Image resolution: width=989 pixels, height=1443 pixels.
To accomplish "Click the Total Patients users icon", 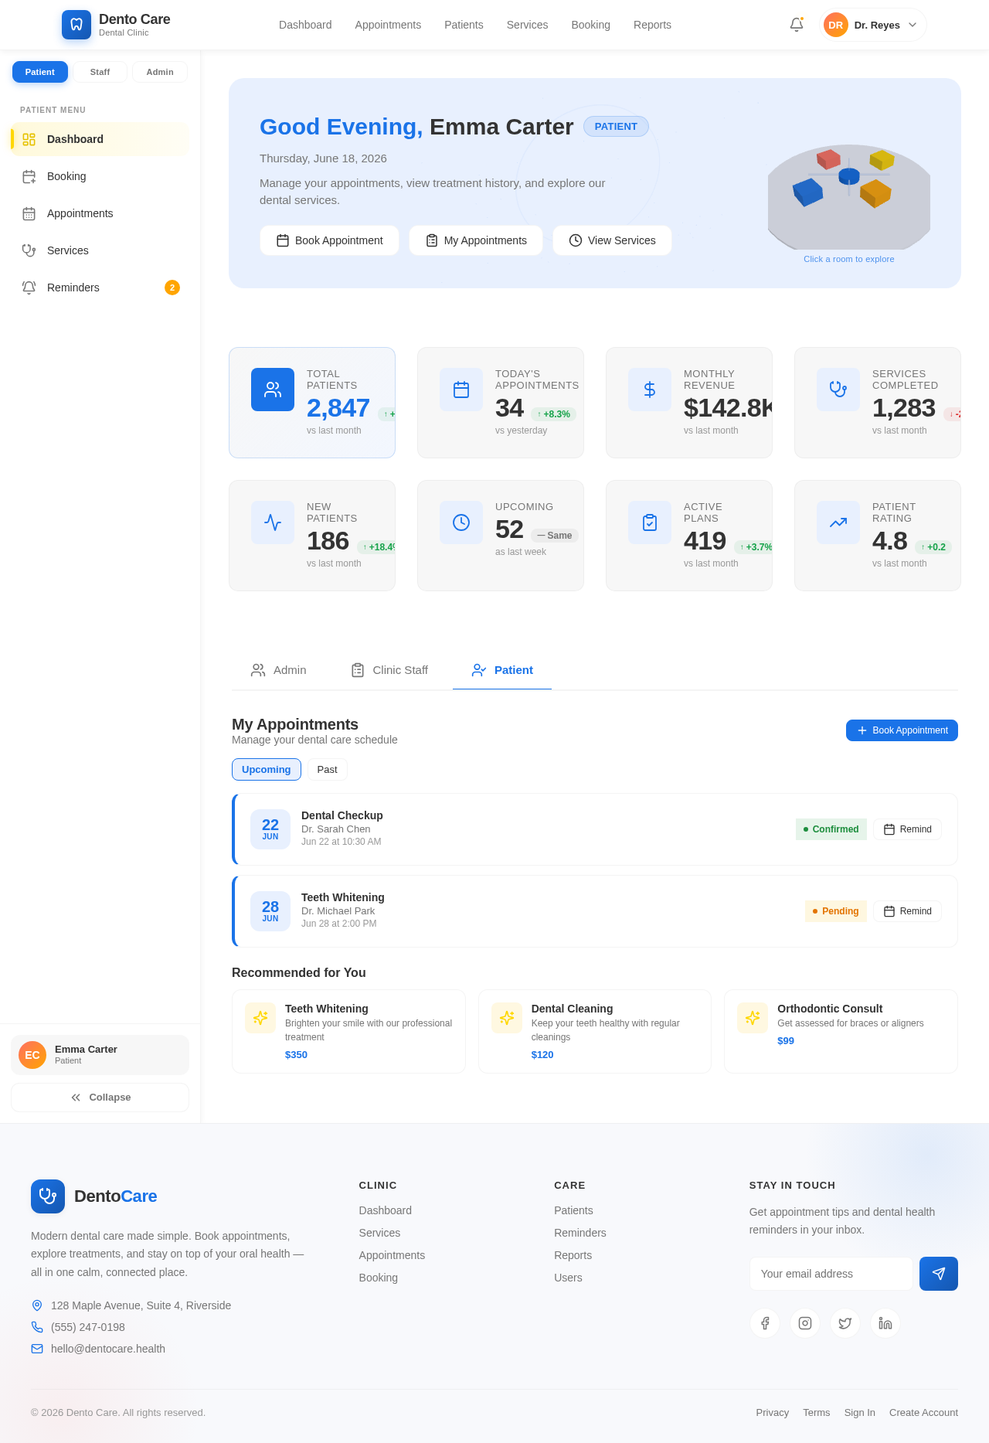I will (x=273, y=390).
